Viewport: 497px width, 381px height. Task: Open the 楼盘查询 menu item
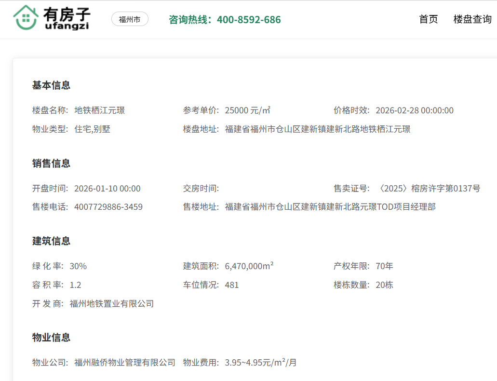click(472, 19)
